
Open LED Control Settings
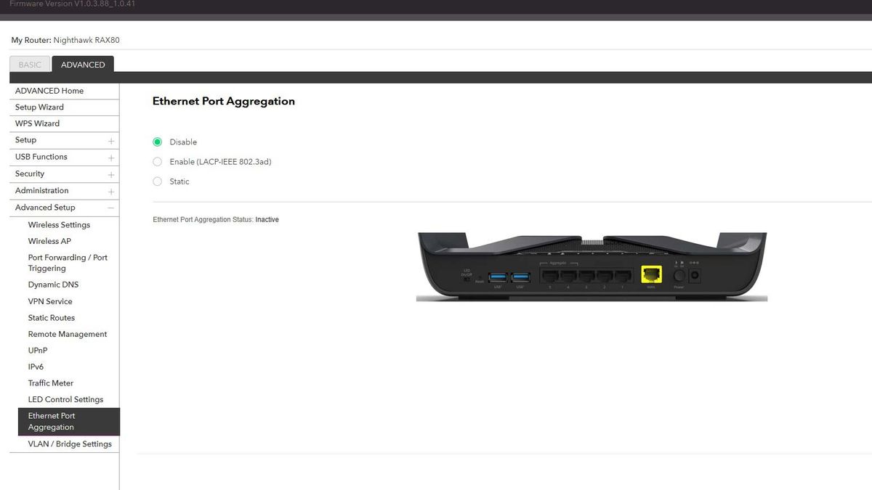65,399
